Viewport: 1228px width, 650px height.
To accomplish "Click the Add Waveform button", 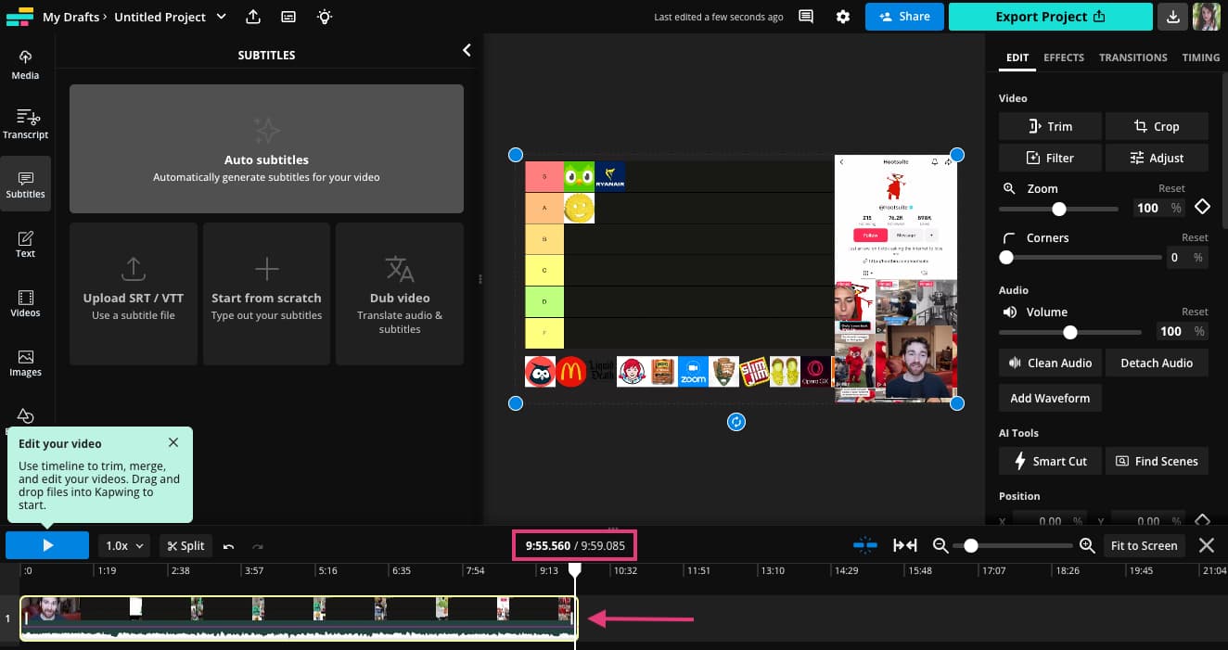I will tap(1050, 398).
